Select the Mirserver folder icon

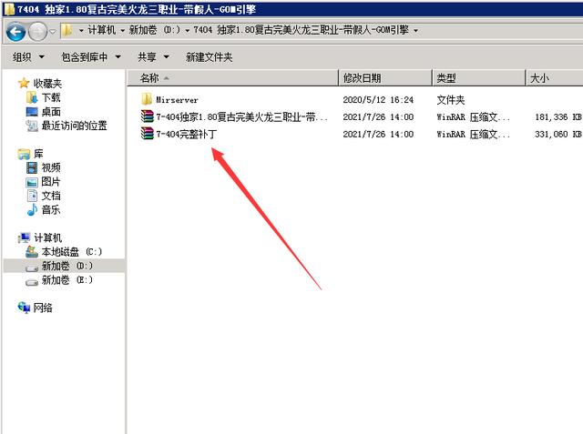tap(147, 99)
